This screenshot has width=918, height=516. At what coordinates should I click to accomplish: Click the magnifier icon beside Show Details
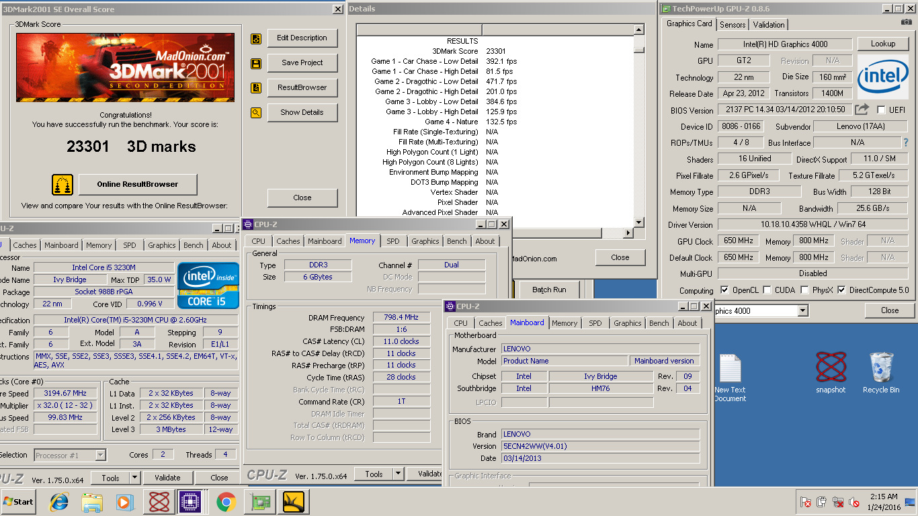(255, 113)
